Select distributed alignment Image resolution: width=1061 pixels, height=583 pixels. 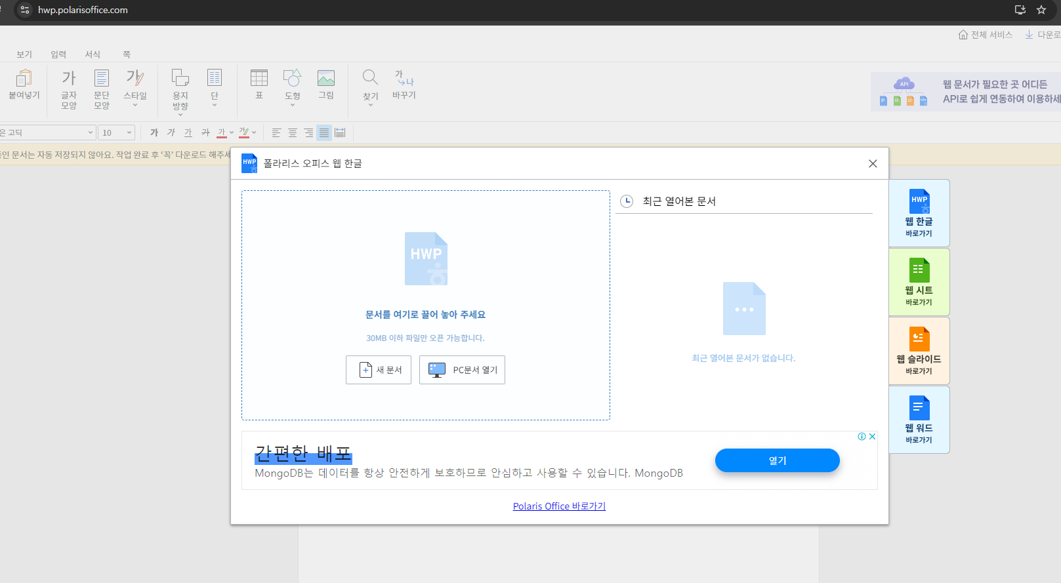coord(340,132)
